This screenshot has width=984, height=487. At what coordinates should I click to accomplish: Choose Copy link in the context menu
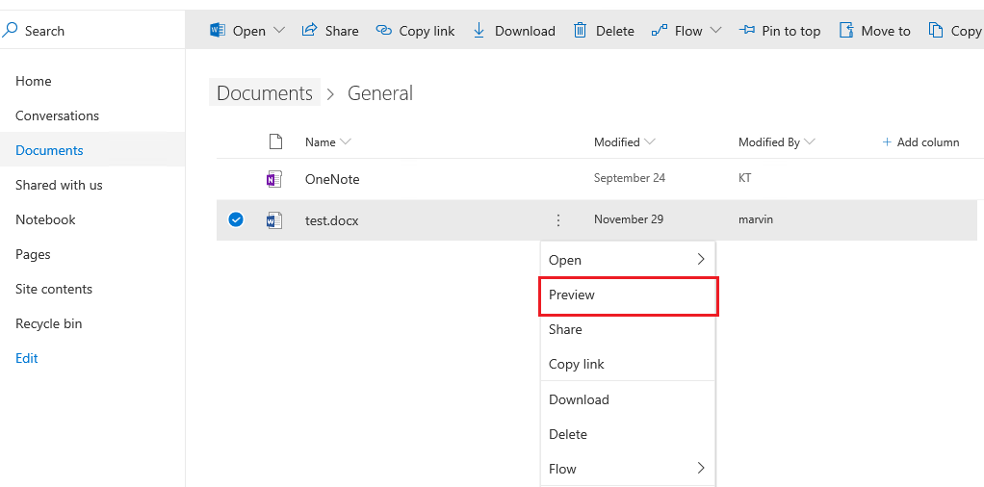628,364
